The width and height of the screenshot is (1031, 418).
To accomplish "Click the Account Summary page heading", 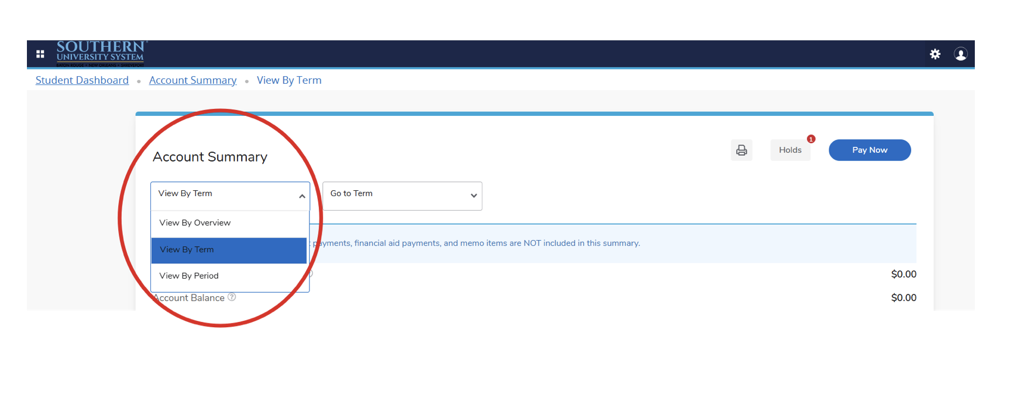I will click(210, 157).
